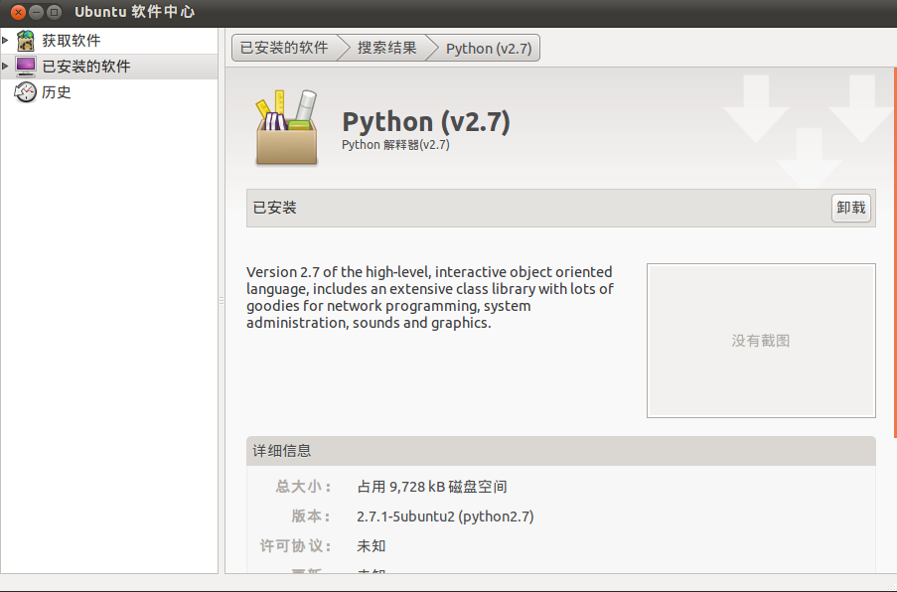The width and height of the screenshot is (897, 592).
Task: Click the Python (v2.7) title heading
Action: point(425,121)
